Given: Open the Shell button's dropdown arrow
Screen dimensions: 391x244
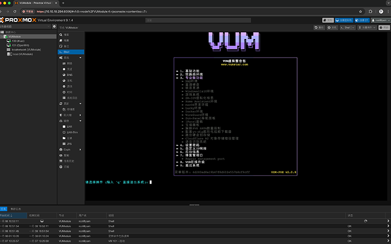Looking at the screenshot, I should [x=353, y=28].
